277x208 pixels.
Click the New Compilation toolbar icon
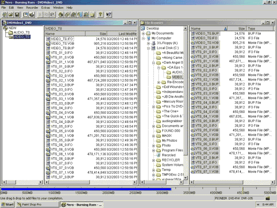pos(5,15)
